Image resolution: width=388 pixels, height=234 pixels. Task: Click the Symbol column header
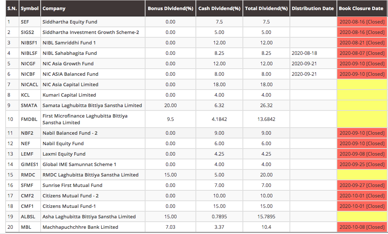click(29, 8)
